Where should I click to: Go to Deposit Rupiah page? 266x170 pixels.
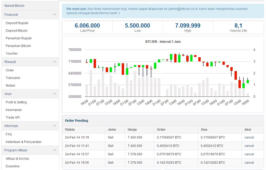tap(17, 23)
